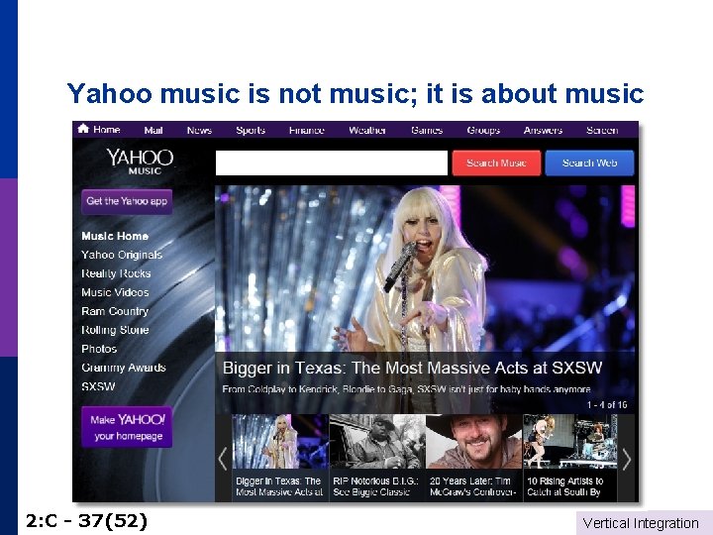The image size is (713, 535).
Task: Open Reality Rocks sidebar link
Action: tap(116, 273)
